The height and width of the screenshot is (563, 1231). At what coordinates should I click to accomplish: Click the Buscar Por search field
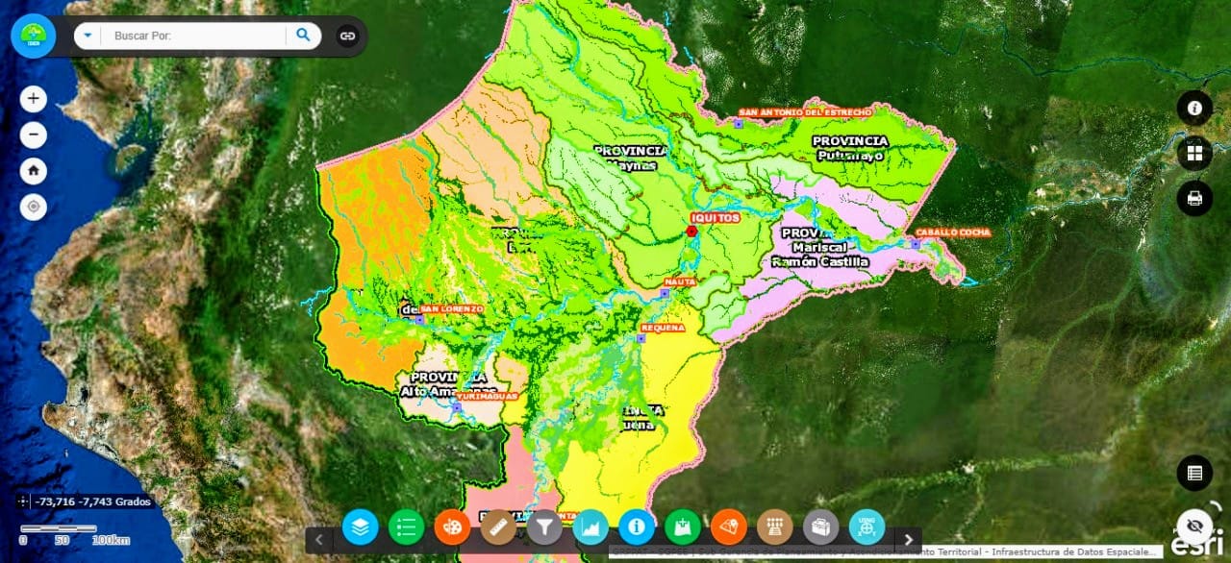[x=197, y=36]
